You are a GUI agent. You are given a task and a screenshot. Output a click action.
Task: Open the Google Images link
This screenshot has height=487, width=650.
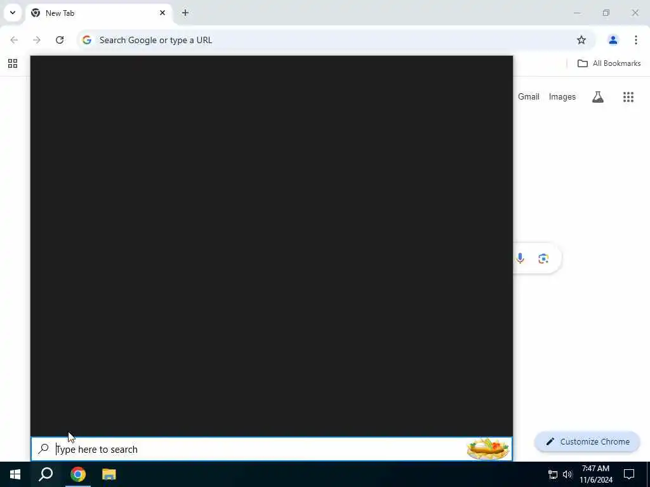pos(562,96)
